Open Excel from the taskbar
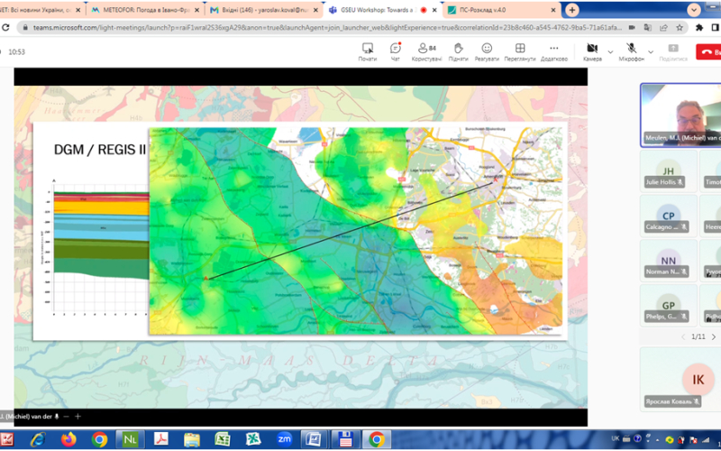This screenshot has height=451, width=721. [223, 439]
